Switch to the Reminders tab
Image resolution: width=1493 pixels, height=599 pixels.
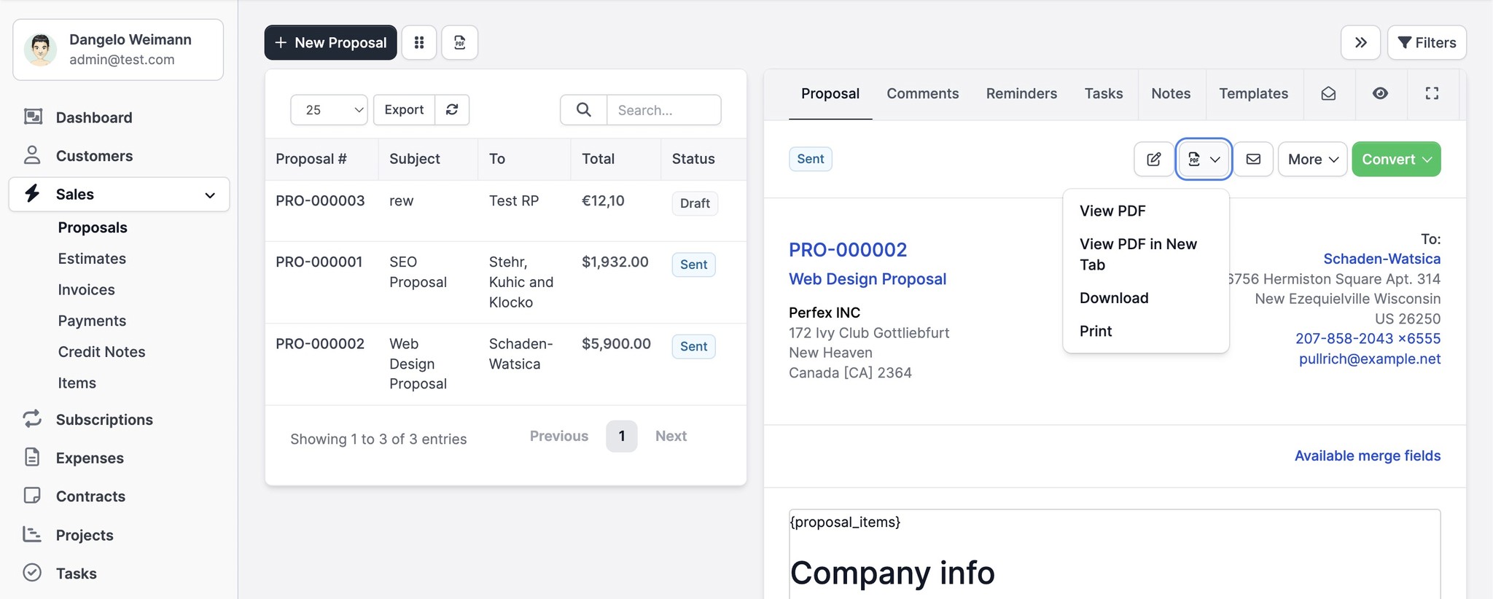click(x=1021, y=94)
